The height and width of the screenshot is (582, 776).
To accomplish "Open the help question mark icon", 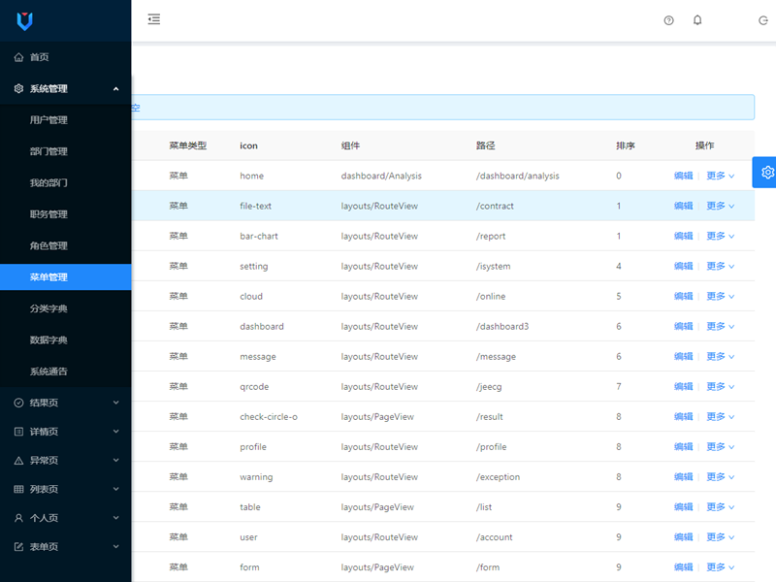I will tap(668, 20).
